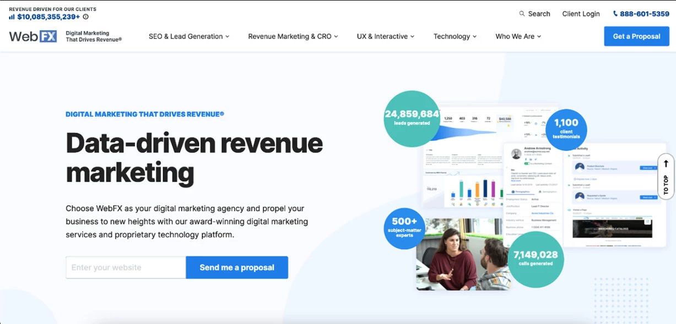Click Revenue Driven For Our Clients text
The image size is (676, 324).
[53, 9]
